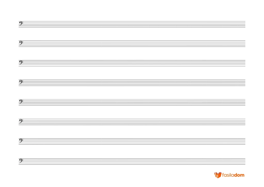Click the bass clef on the eighth staff

[x=21, y=161]
